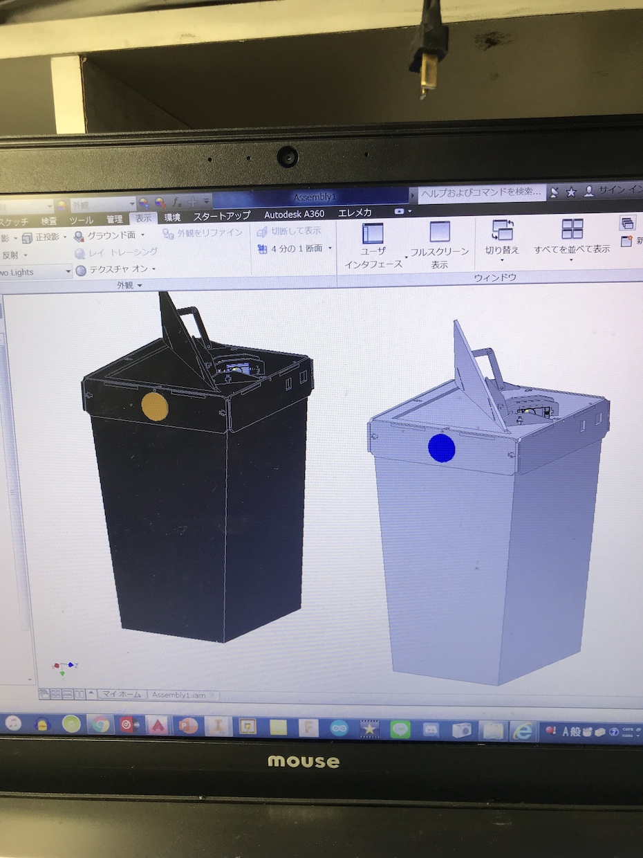
Task: Open iTunes from the taskbar
Action: pos(12,724)
